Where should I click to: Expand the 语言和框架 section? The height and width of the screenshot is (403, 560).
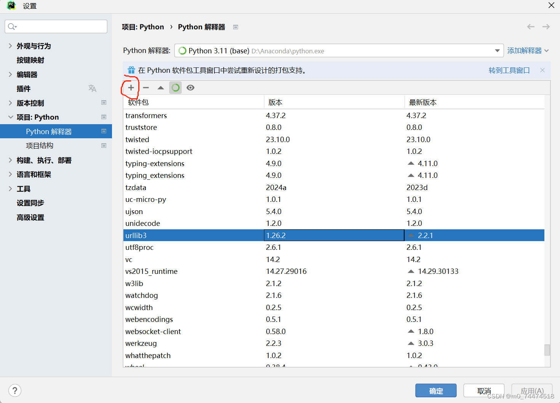pos(10,174)
